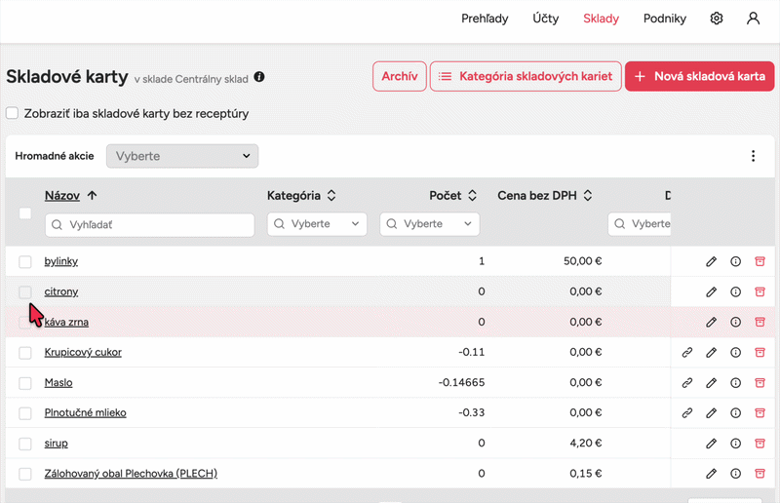The image size is (780, 503).
Task: Sort by Názov column
Action: tap(70, 196)
